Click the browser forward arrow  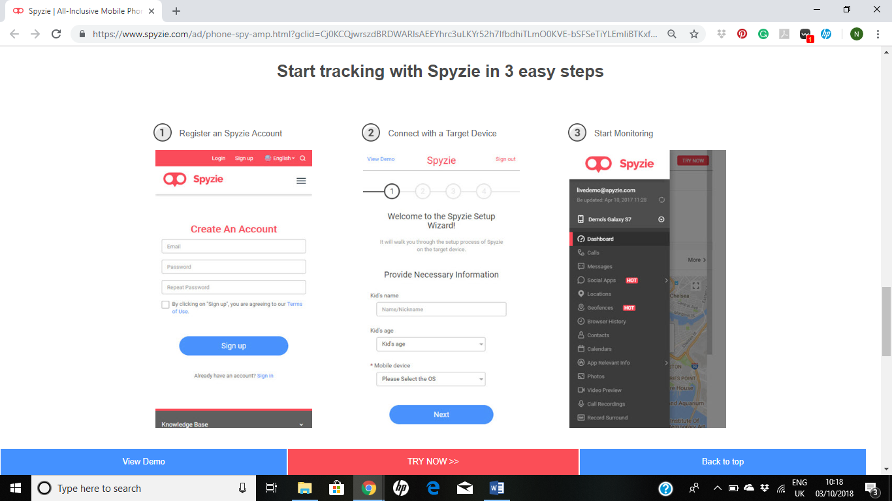click(35, 34)
